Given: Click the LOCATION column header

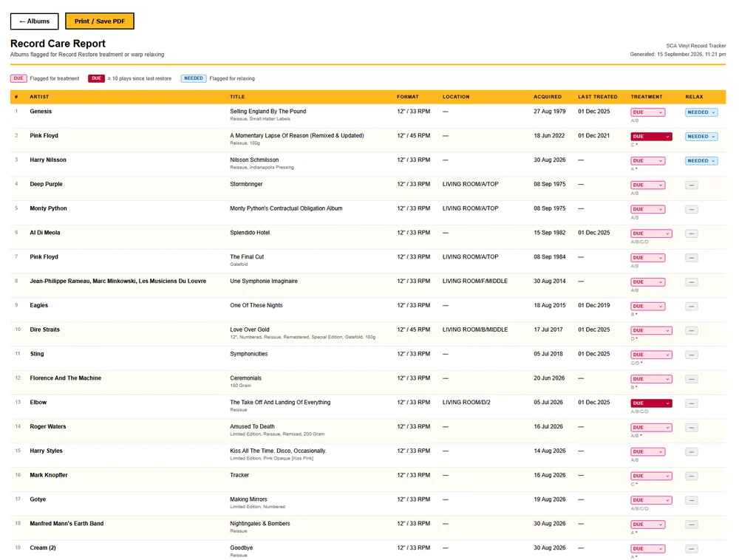Looking at the screenshot, I should (456, 97).
